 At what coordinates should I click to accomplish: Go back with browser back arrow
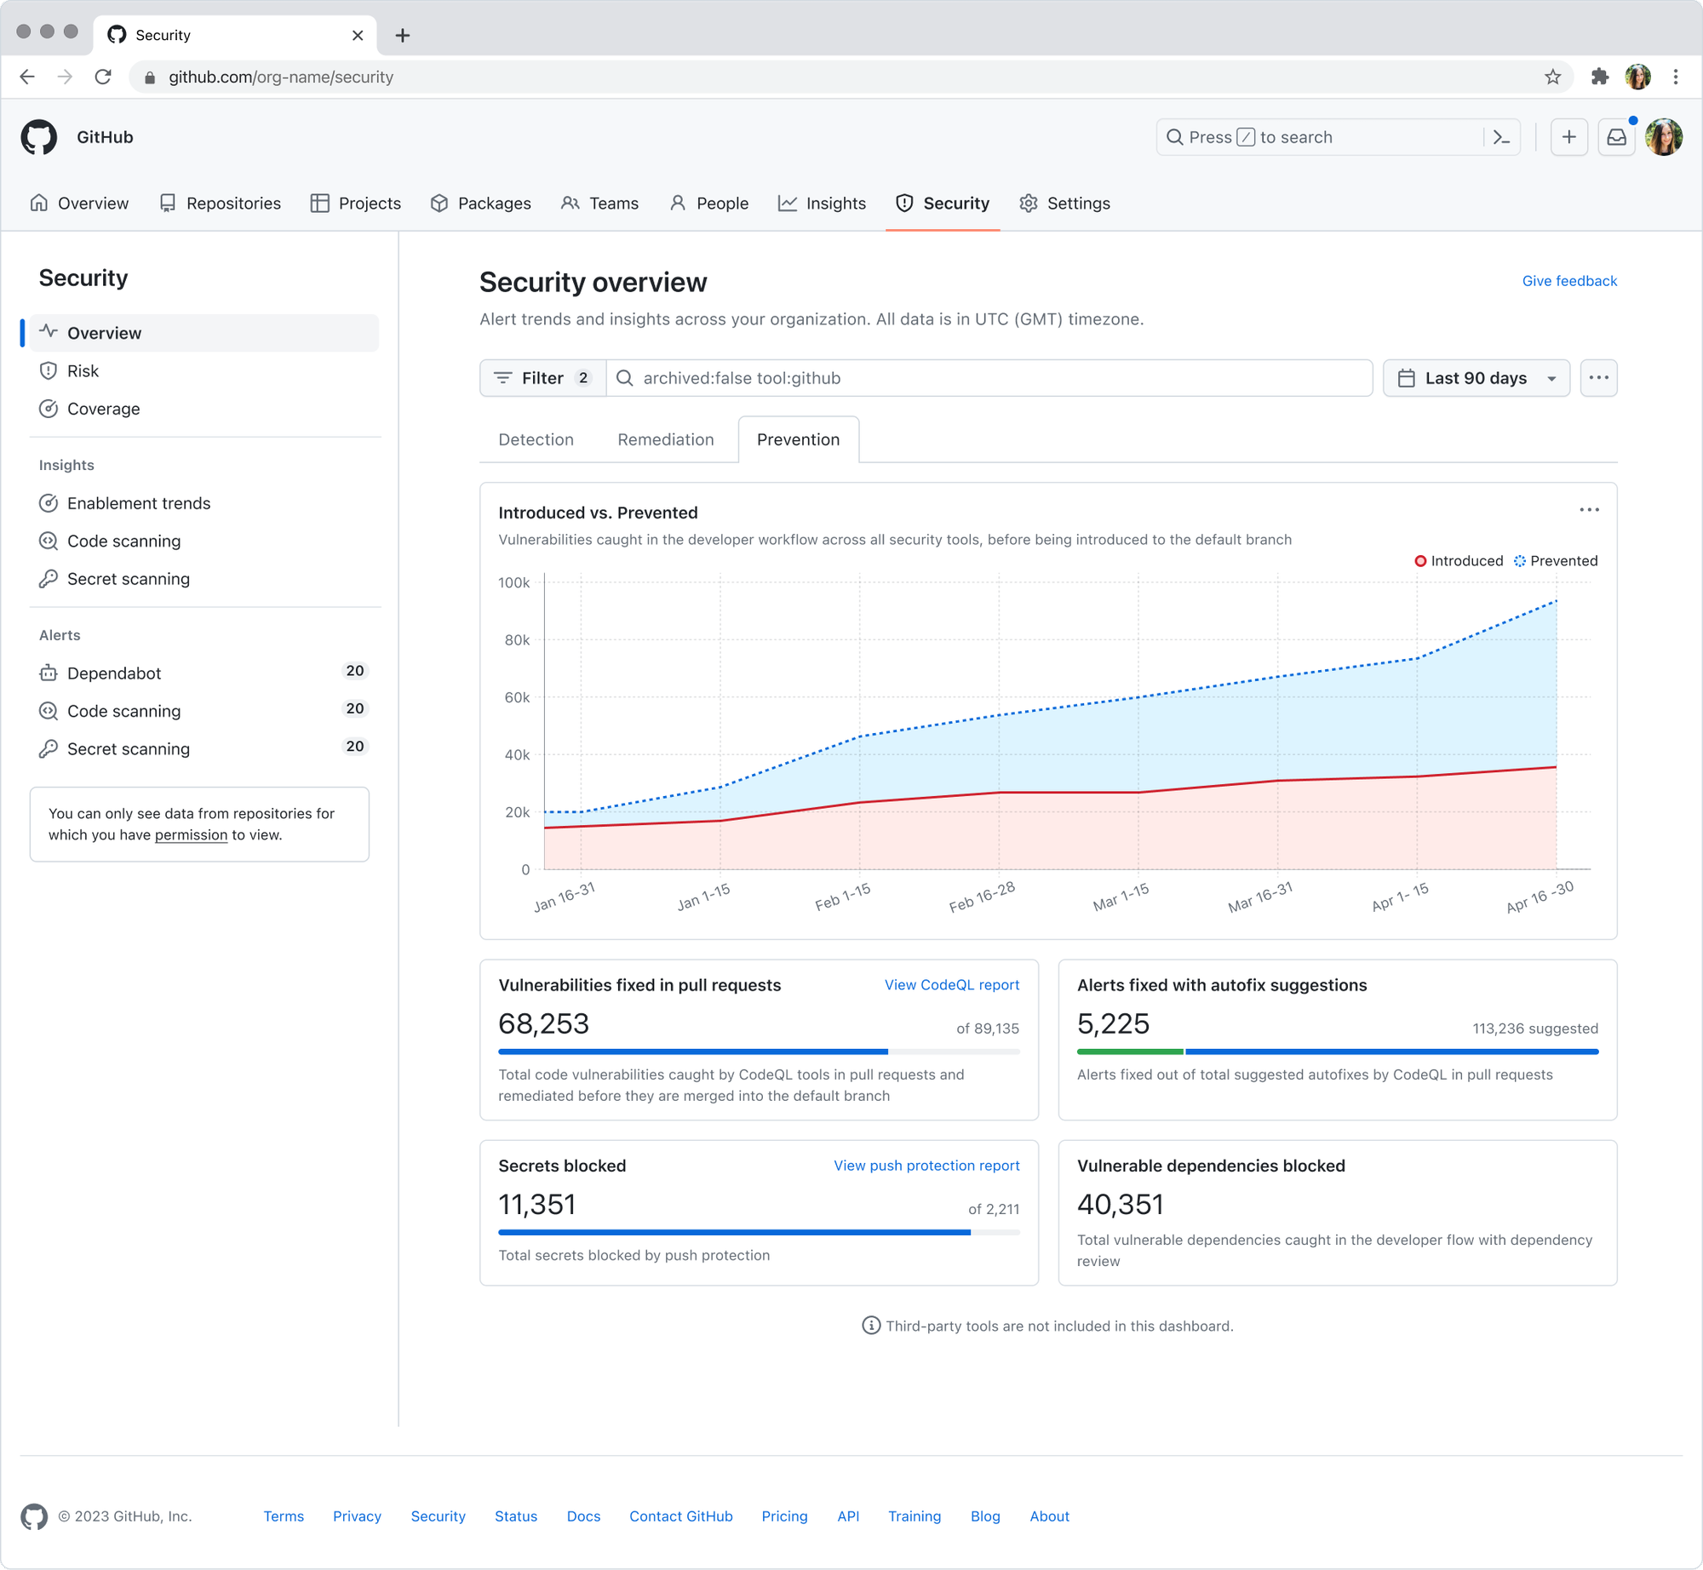point(27,77)
